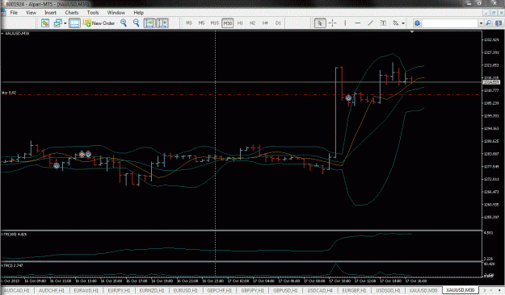Click the chart profiles icon

click(57, 23)
